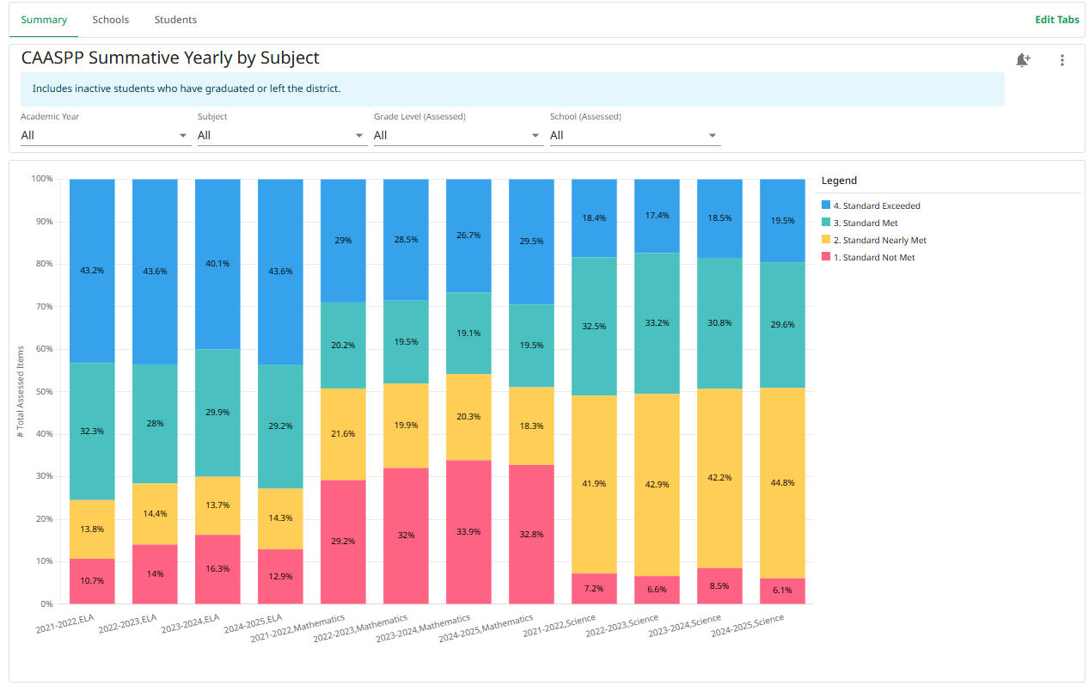Switch to the Schools tab

(x=110, y=19)
